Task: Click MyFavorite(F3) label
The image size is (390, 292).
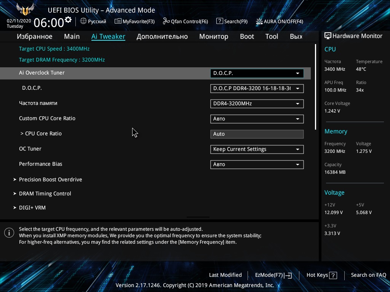Action: pyautogui.click(x=139, y=21)
